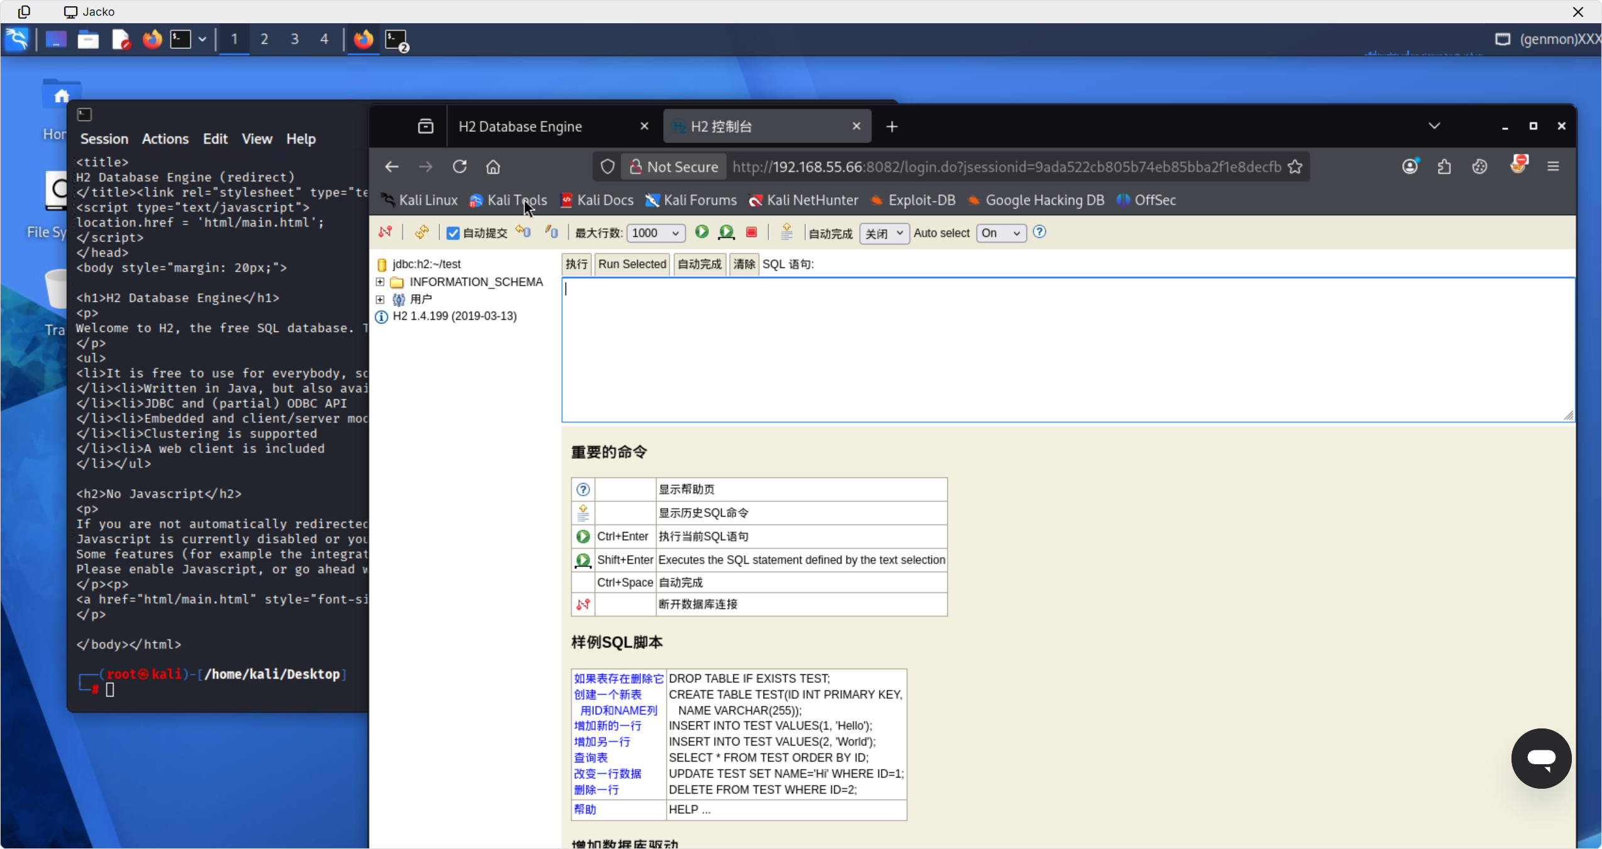Click the refresh icon in H2 toolbar
Image resolution: width=1602 pixels, height=849 pixels.
pos(422,232)
